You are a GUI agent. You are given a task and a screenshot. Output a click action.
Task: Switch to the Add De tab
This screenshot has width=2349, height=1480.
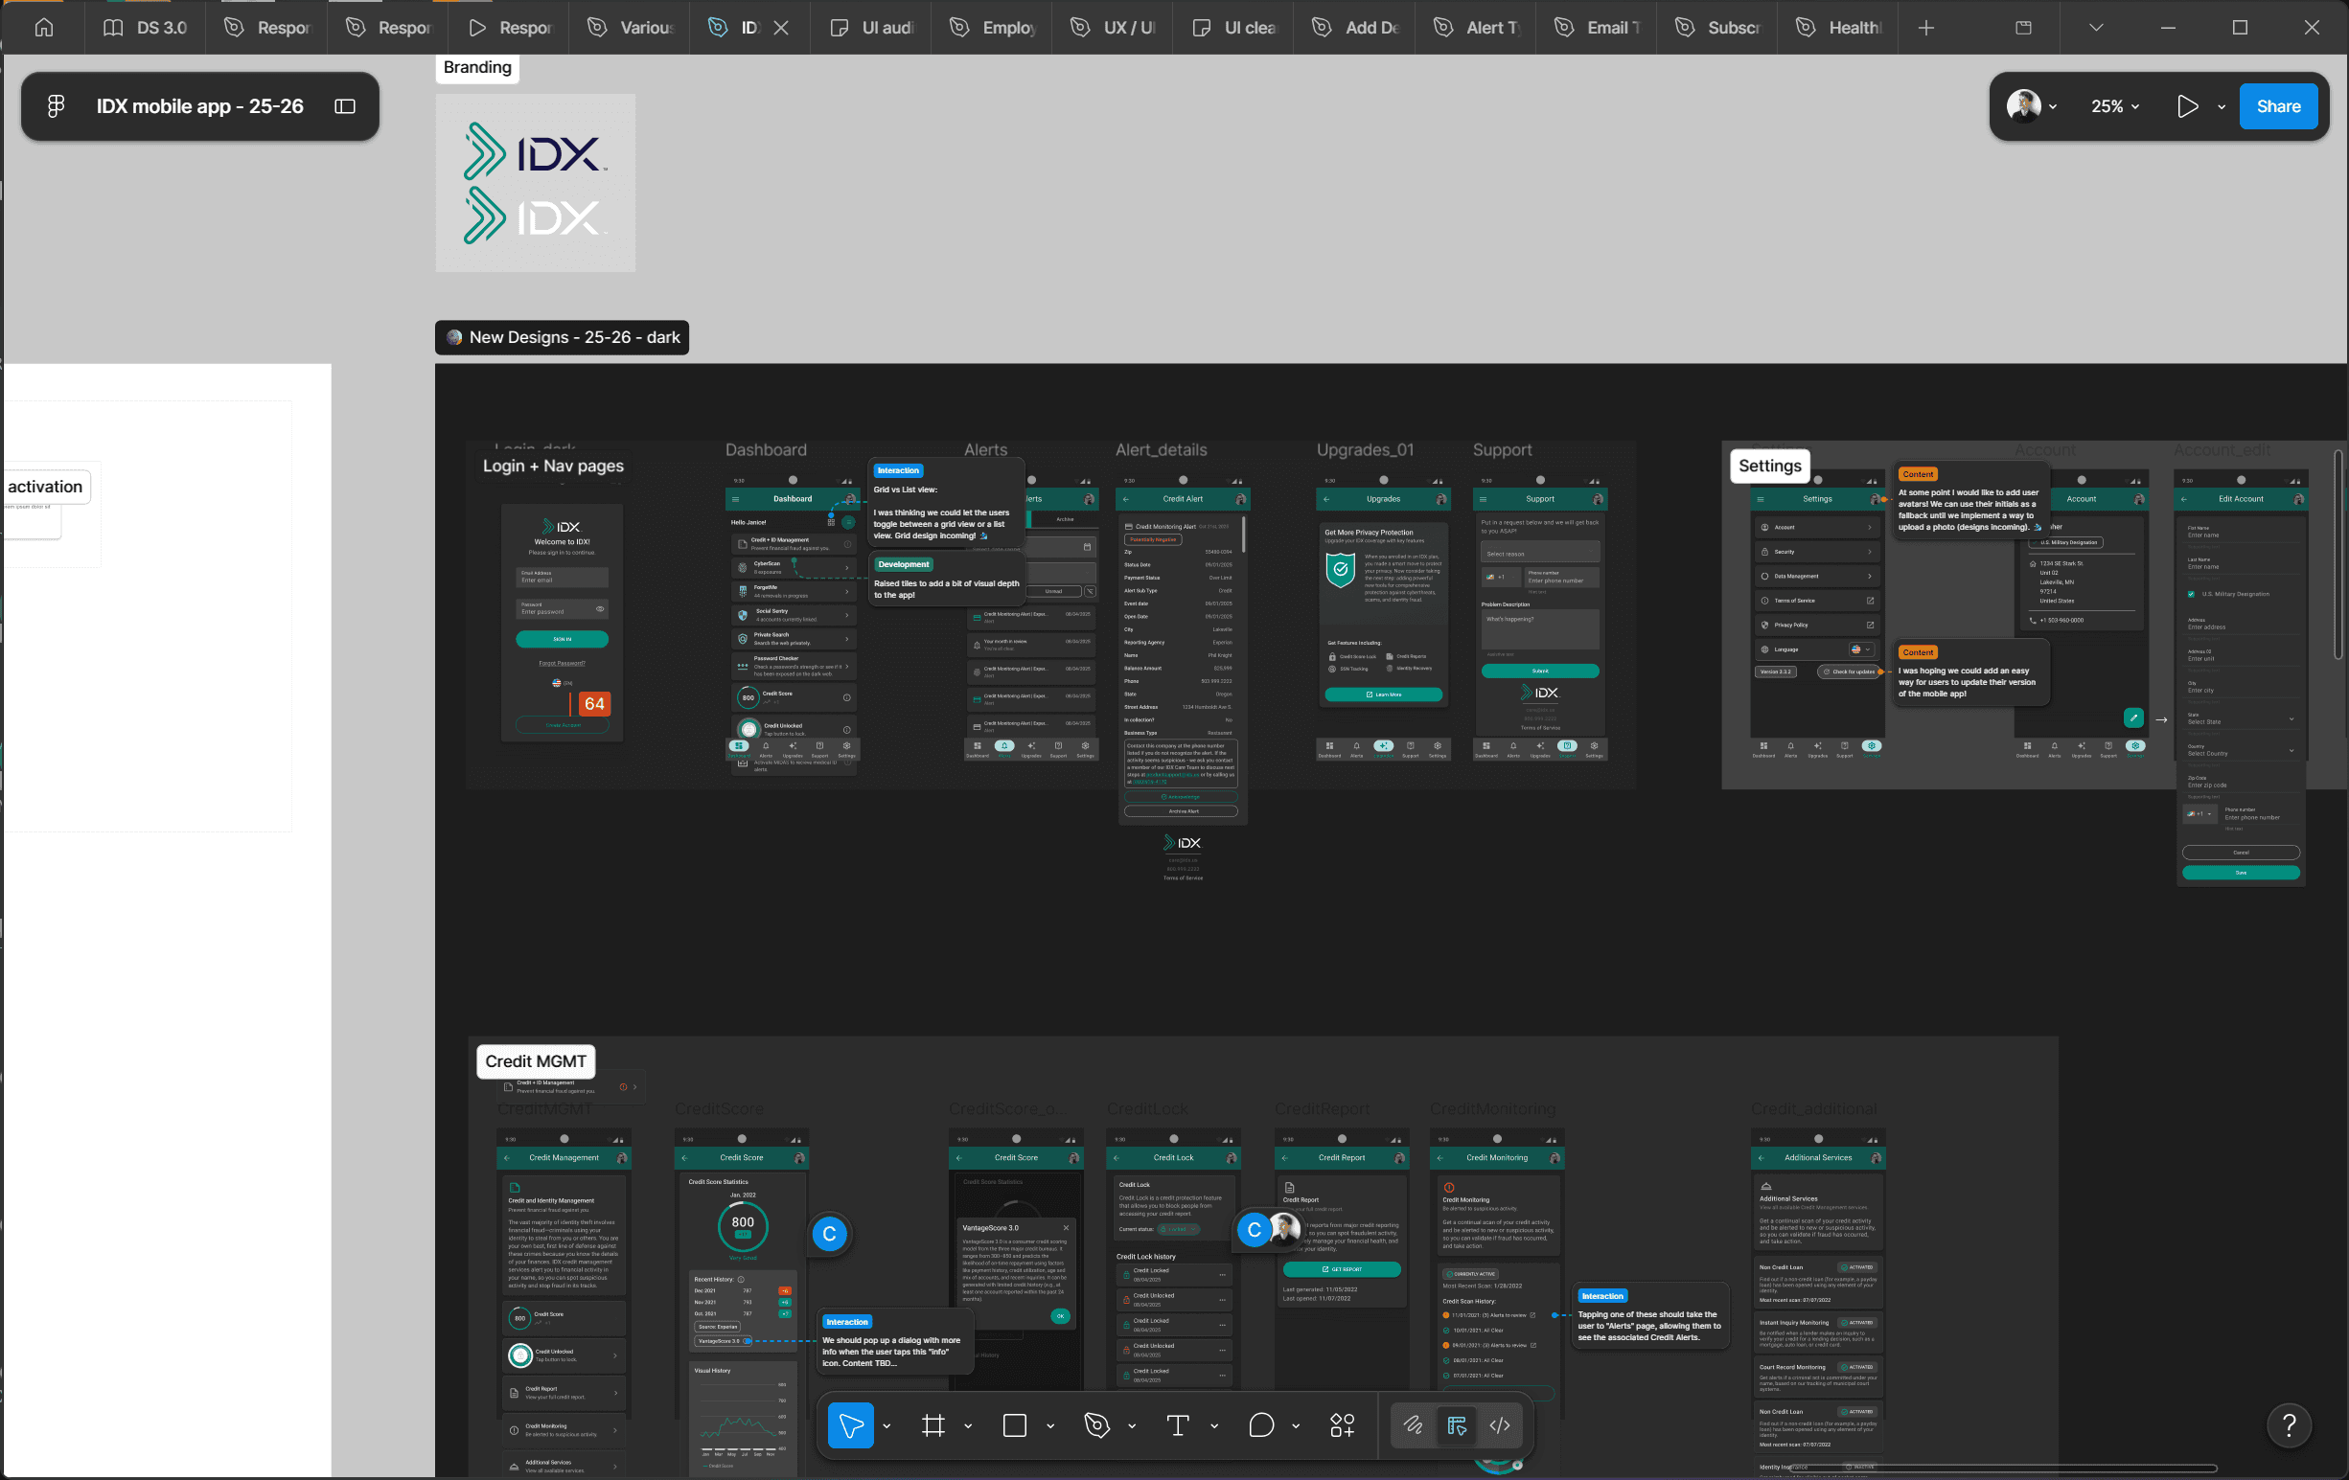click(1356, 27)
